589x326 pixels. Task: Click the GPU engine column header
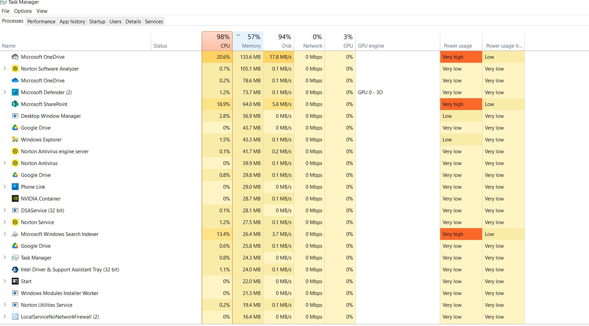[x=398, y=42]
